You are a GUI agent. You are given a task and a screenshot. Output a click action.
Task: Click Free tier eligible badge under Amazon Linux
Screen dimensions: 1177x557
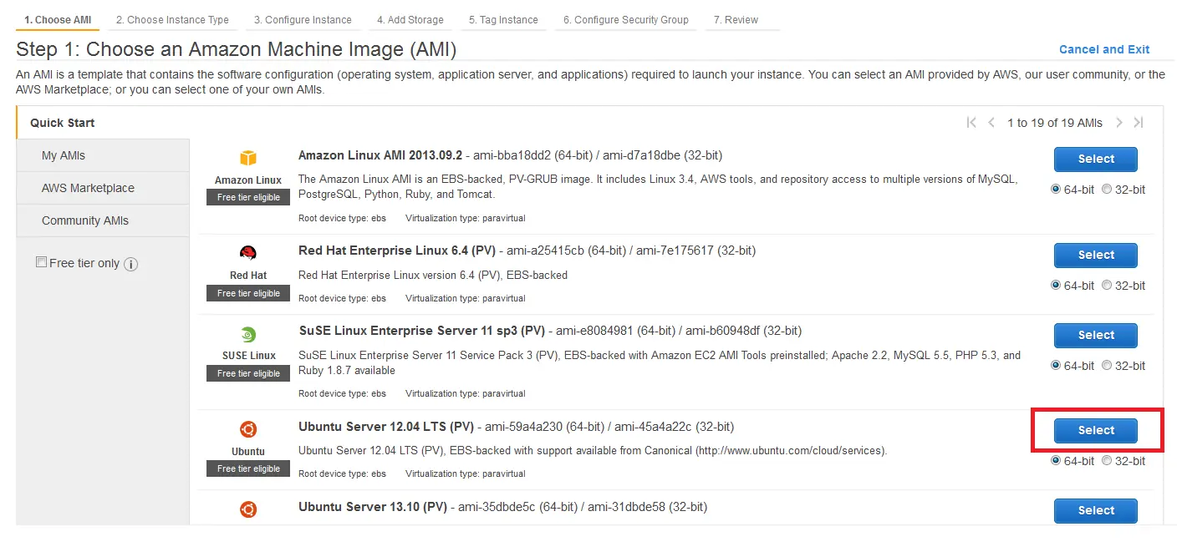pos(248,197)
